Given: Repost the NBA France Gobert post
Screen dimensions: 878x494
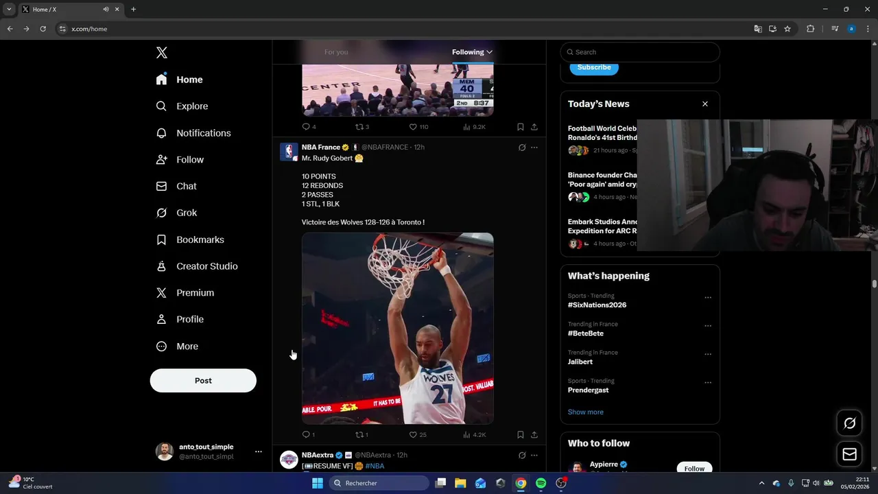Looking at the screenshot, I should (359, 434).
